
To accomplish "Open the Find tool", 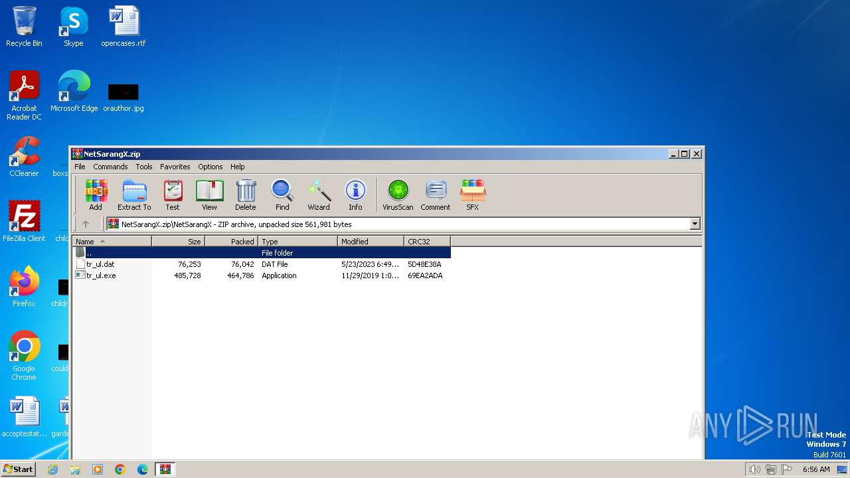I will click(x=282, y=195).
